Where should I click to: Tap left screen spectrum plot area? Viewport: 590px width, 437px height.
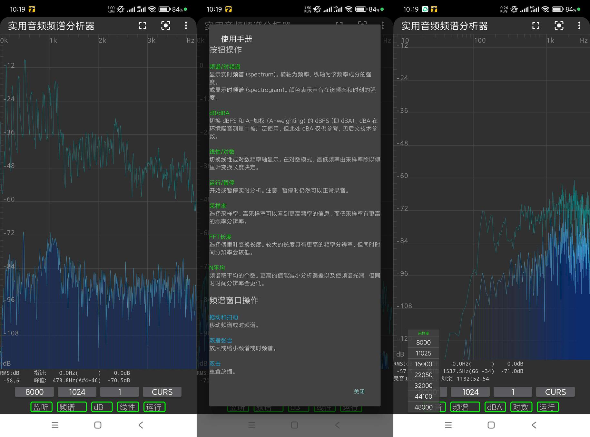coord(98,201)
